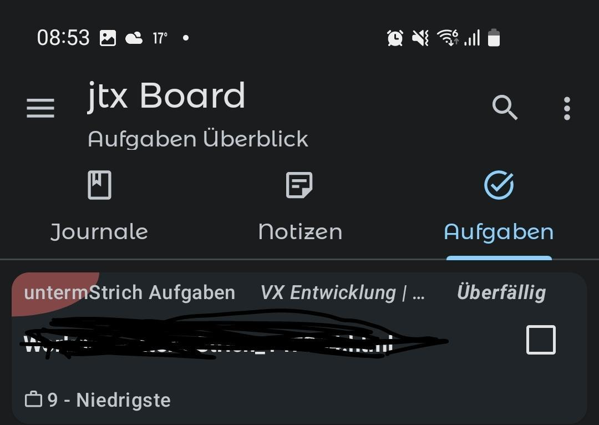Tap the search magnifier icon
Viewport: 599px width, 425px height.
pos(505,108)
